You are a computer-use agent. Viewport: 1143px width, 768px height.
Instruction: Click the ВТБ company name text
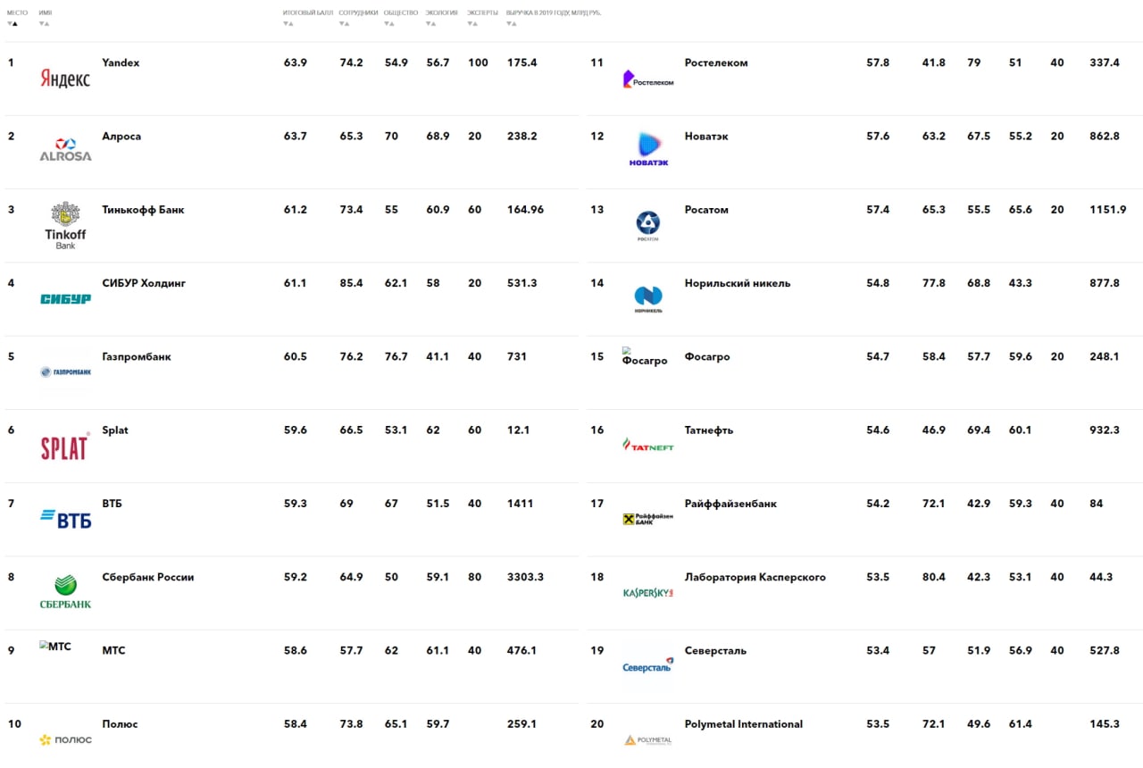click(x=112, y=504)
